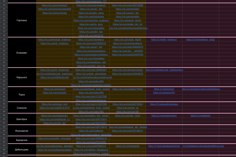This screenshot has width=236, height=157.
Task: Open the advertisementofdonbas link
Action: click(128, 28)
